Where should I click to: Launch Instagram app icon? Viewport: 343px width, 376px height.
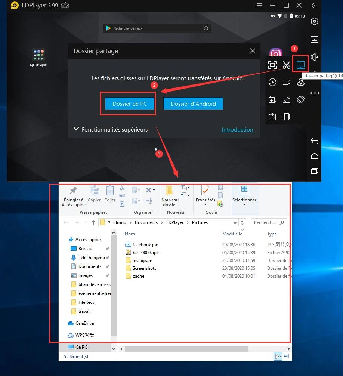[275, 52]
